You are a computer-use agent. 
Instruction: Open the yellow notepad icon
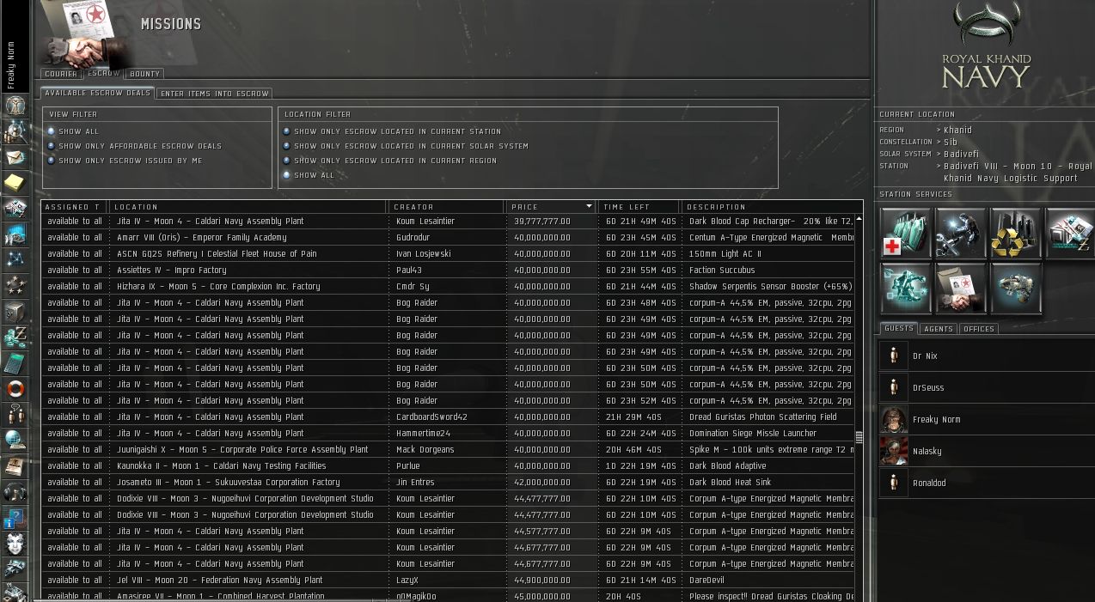15,183
